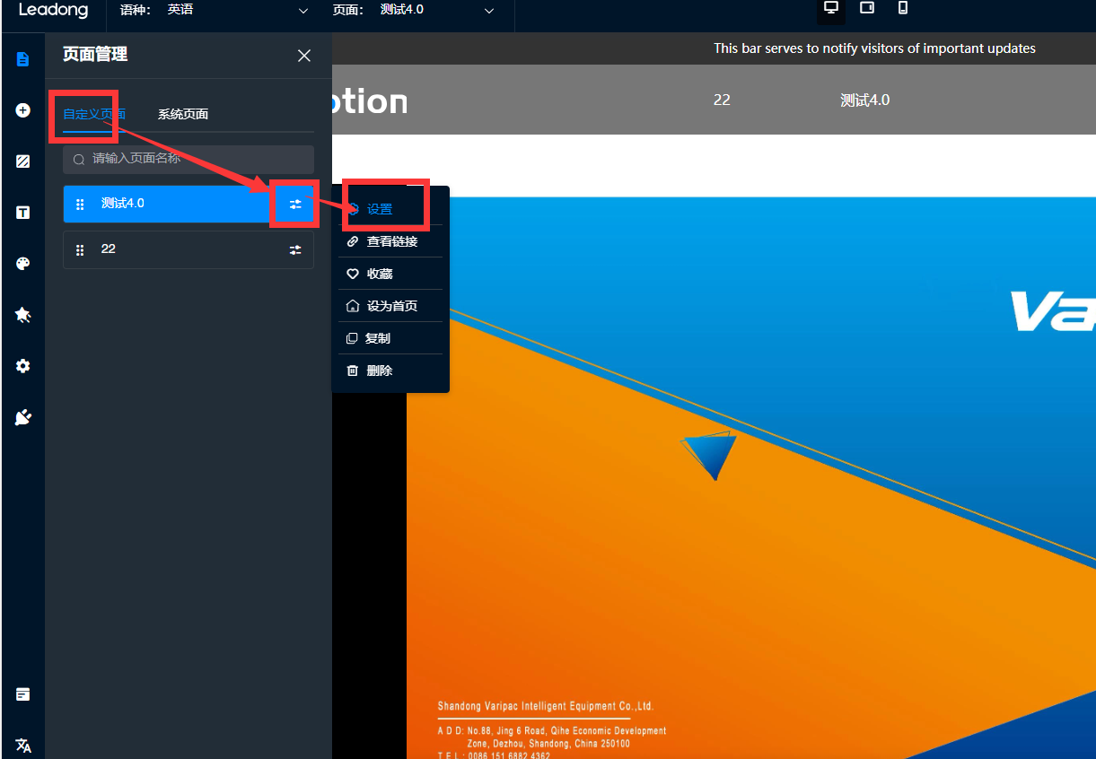Open options icon for page 22

tap(295, 250)
